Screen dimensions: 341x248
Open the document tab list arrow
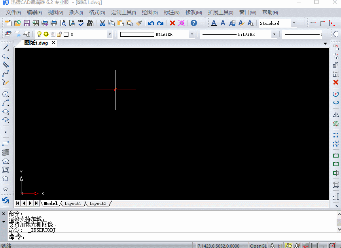[325, 44]
